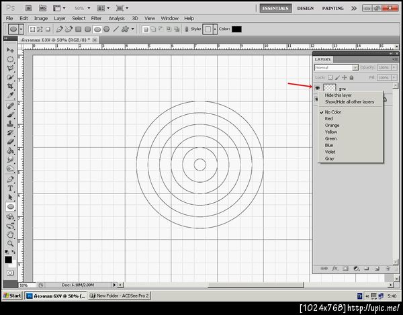Toggle visibility eye of the top layer
This screenshot has height=315, width=403.
pos(318,88)
